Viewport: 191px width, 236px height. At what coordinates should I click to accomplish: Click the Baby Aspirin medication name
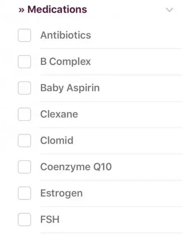click(70, 88)
